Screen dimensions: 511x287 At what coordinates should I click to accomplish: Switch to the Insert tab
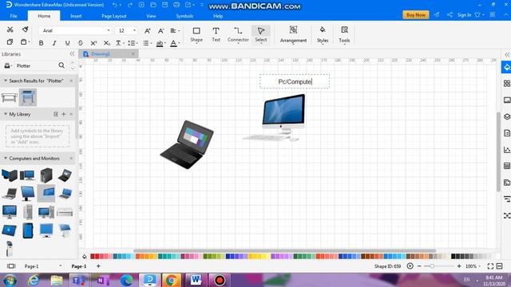76,16
